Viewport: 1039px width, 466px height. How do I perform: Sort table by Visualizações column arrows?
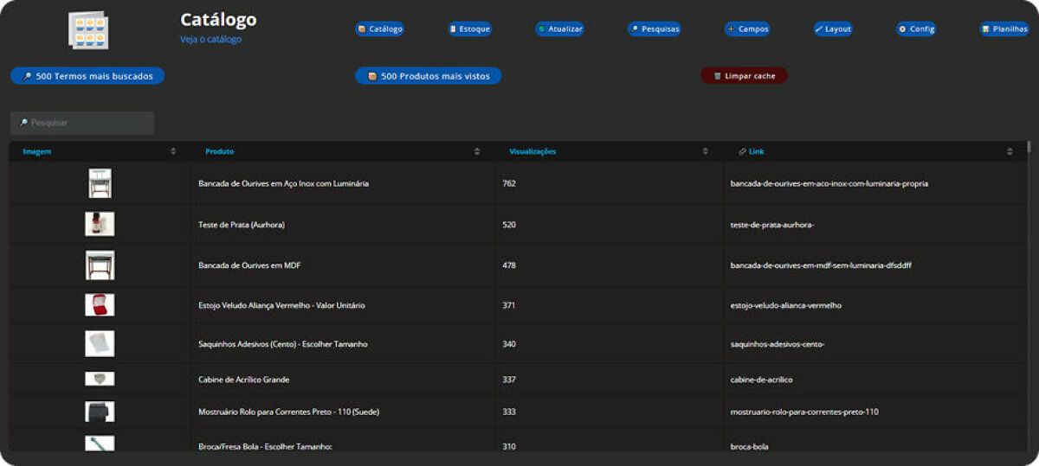coord(706,151)
